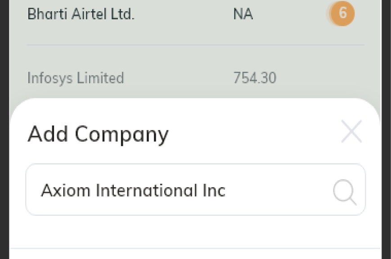
Task: Place cursor after Inc in search box
Action: pyautogui.click(x=226, y=191)
